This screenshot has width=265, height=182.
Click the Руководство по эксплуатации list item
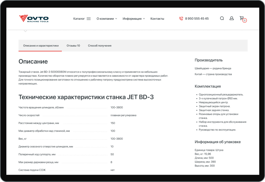coord(217,130)
